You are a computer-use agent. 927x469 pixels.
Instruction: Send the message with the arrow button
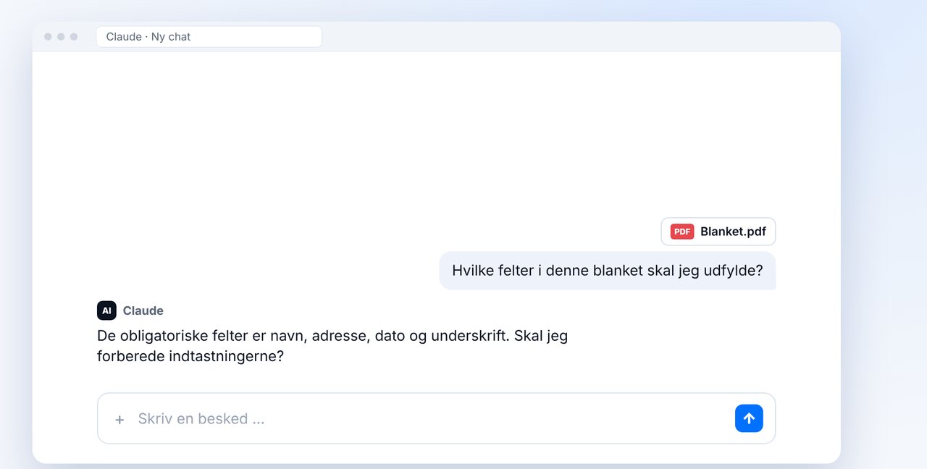pos(749,418)
